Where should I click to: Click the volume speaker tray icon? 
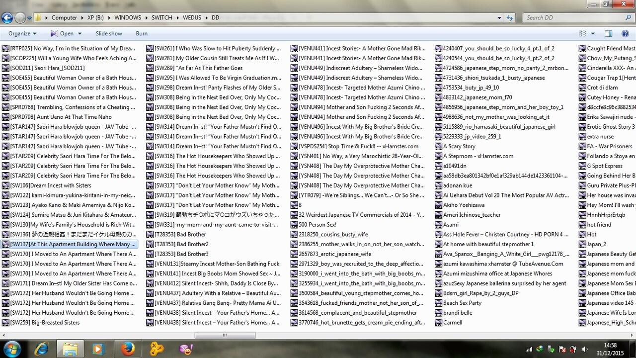click(585, 349)
